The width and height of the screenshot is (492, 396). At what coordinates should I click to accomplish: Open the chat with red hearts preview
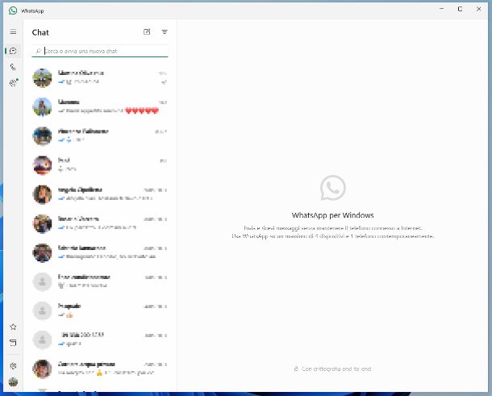tap(100, 106)
